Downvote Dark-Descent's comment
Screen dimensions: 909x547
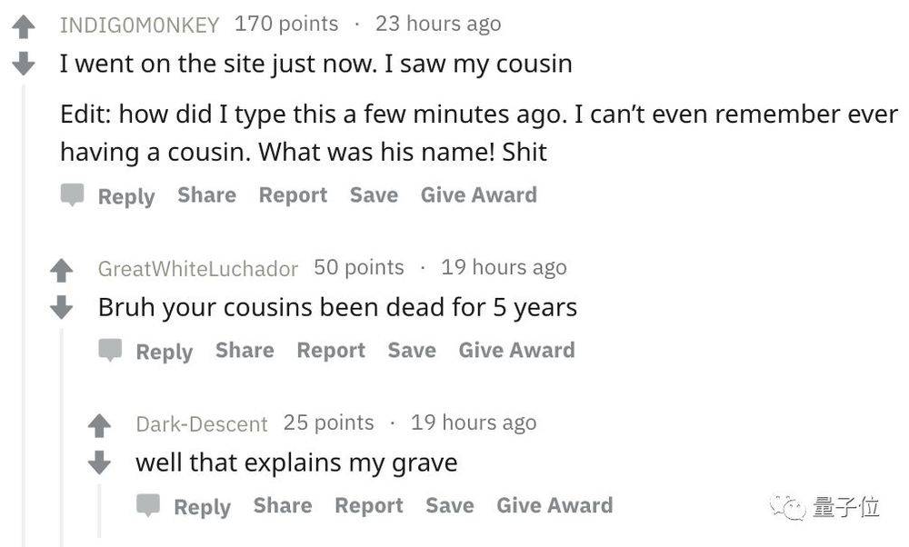99,462
